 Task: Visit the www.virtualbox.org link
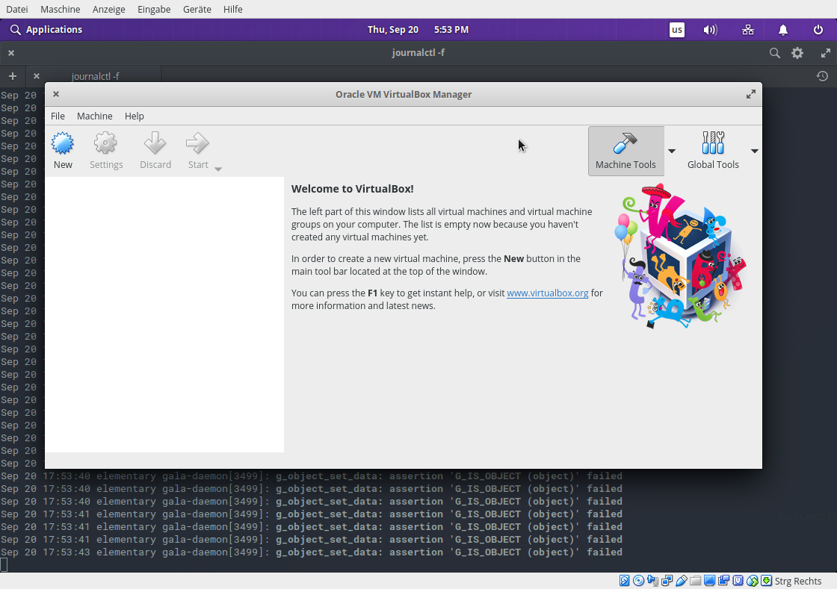547,293
